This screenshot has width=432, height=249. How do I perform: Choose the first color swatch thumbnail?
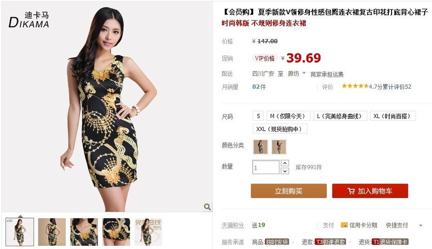point(260,147)
